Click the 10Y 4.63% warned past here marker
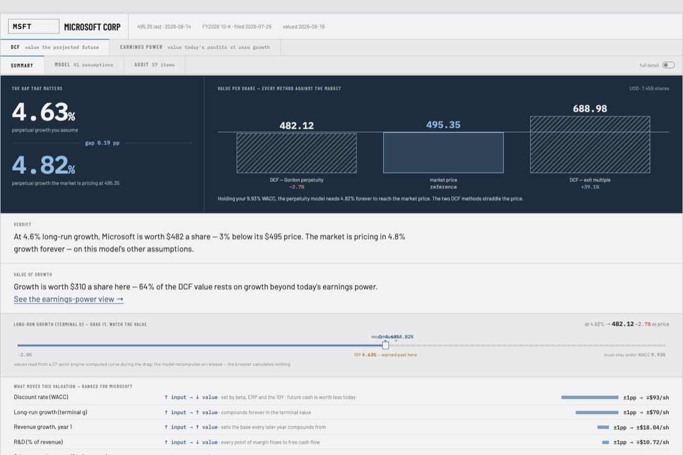Screen dimensions: 683x455 (x=385, y=355)
